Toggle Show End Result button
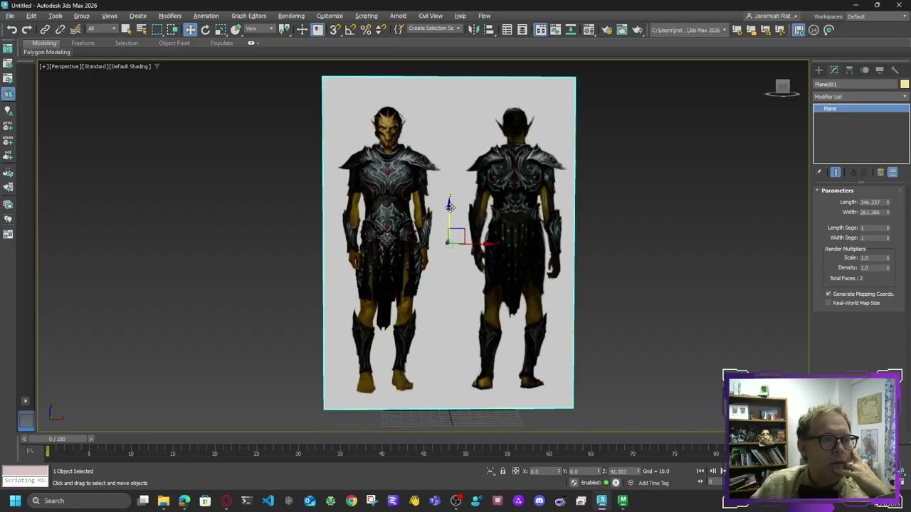Image resolution: width=911 pixels, height=512 pixels. coord(836,172)
